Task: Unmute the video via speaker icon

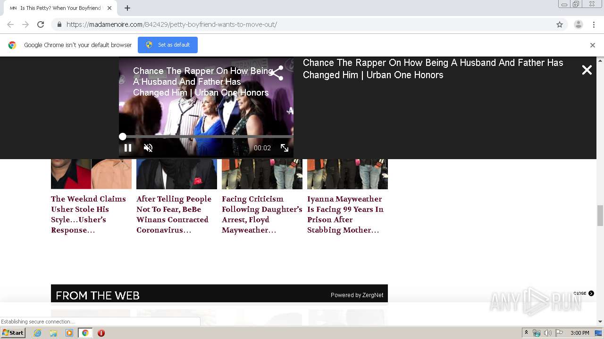Action: [x=148, y=148]
